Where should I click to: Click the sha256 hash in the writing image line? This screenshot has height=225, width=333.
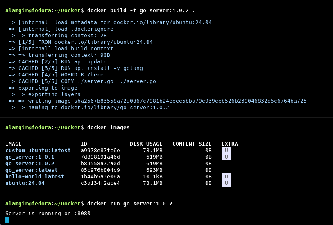tap(190, 101)
